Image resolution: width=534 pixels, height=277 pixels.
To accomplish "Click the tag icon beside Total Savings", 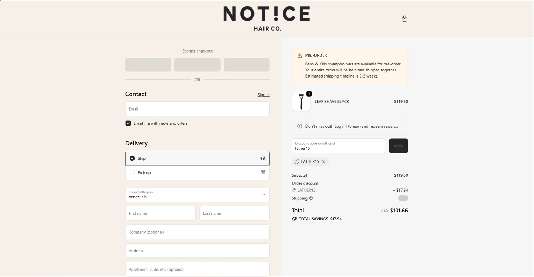I will (x=294, y=219).
